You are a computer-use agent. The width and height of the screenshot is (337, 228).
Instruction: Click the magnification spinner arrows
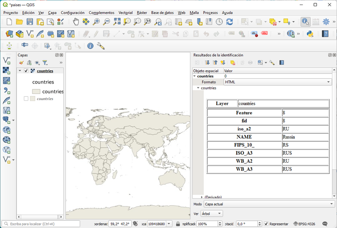(220, 224)
